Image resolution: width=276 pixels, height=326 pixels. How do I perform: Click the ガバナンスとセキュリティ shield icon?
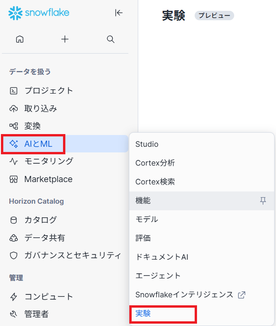tap(14, 255)
